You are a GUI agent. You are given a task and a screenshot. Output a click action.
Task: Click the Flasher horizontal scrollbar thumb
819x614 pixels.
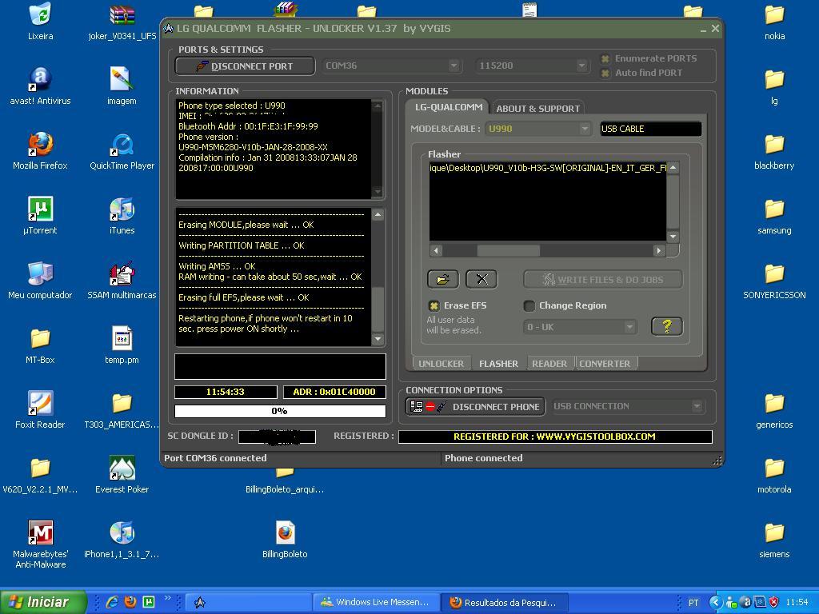508,250
